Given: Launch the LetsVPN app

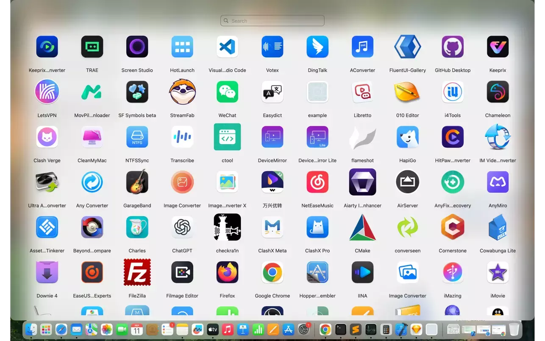Looking at the screenshot, I should [47, 92].
